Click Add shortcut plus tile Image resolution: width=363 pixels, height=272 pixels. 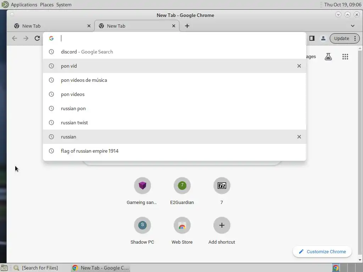[222, 231]
